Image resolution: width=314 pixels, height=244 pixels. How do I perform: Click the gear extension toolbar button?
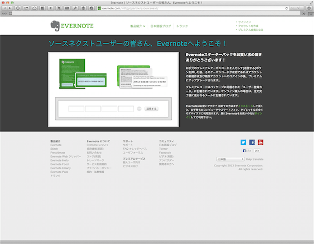tap(91, 8)
